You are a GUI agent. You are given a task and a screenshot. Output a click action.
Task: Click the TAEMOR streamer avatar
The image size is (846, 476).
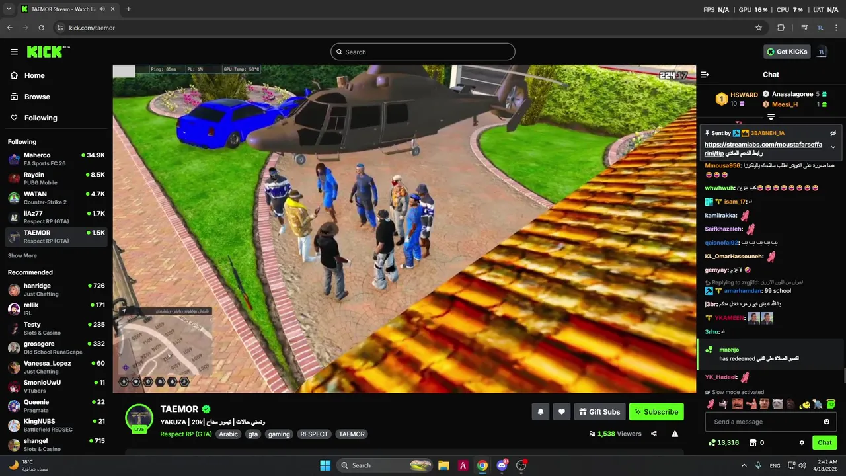139,418
